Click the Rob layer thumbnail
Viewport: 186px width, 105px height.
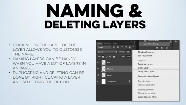[103, 62]
